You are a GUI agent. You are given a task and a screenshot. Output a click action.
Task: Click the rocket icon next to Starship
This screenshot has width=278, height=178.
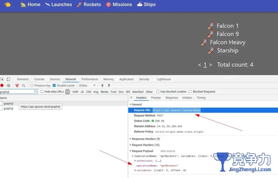(211, 50)
